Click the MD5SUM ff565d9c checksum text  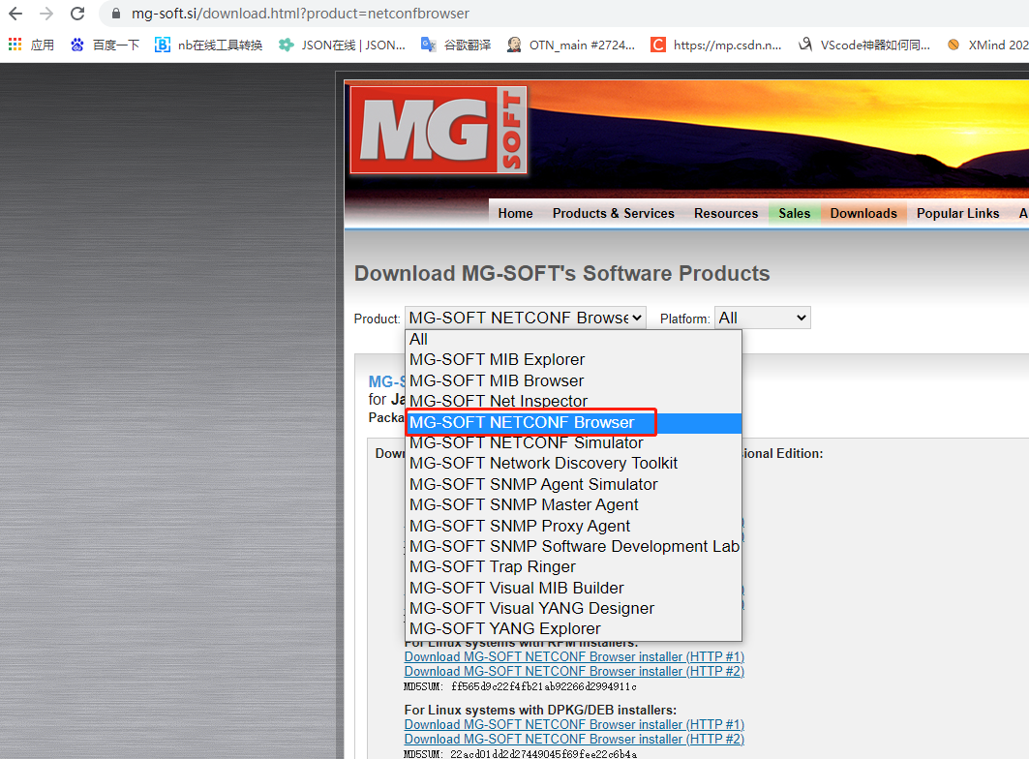(520, 686)
